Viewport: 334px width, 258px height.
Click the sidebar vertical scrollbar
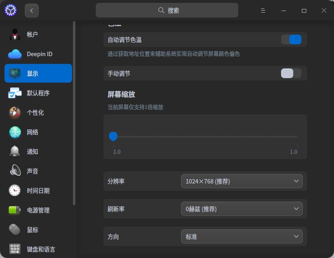pyautogui.click(x=74, y=113)
